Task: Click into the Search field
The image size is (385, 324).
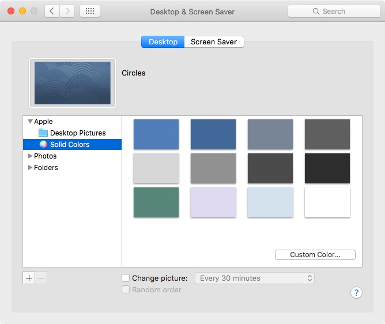Action: (x=334, y=11)
